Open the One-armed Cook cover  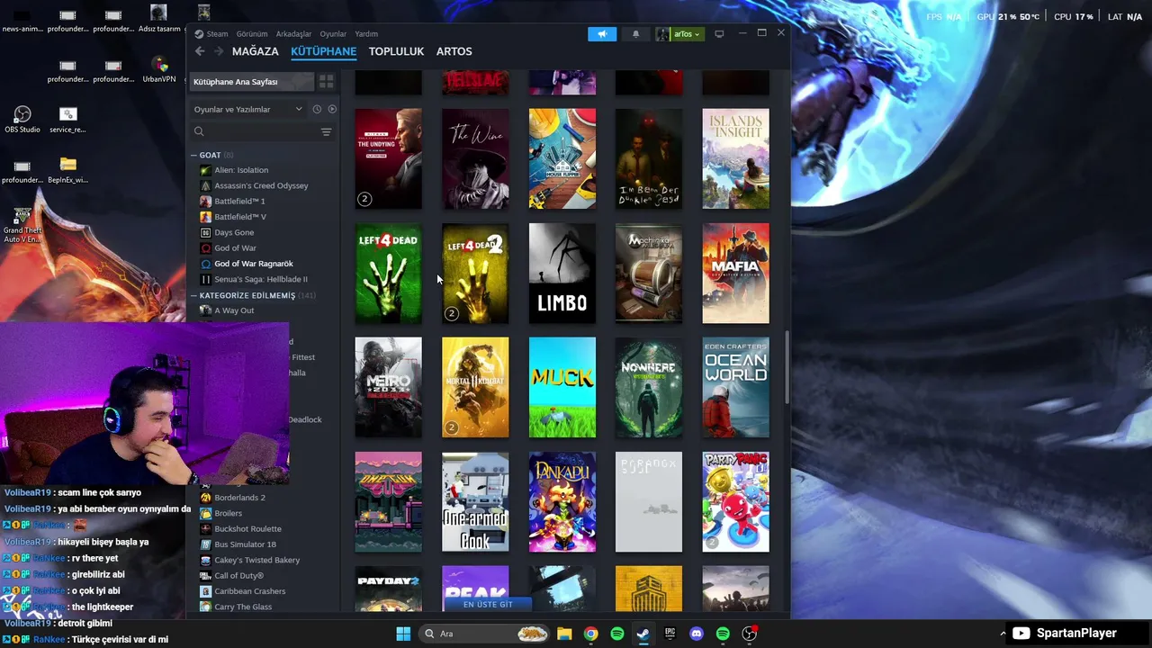coord(475,502)
